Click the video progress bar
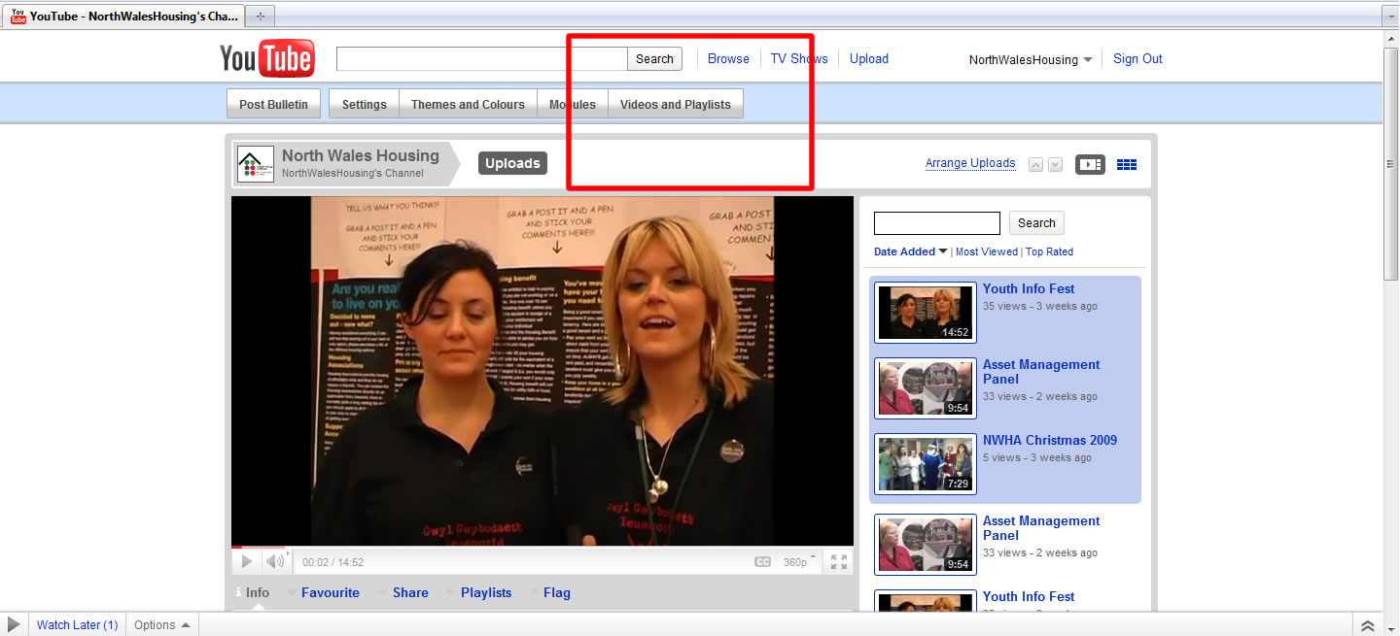This screenshot has height=636, width=1400. (x=542, y=548)
